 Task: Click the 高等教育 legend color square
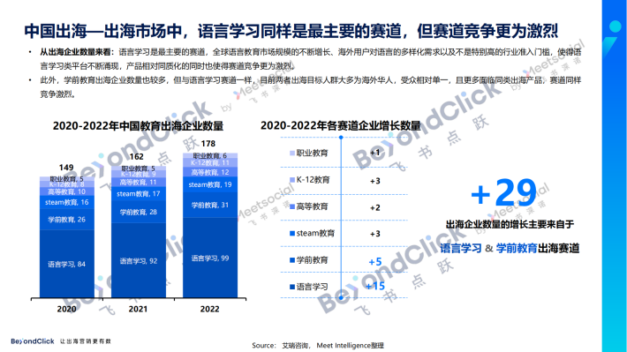click(292, 206)
